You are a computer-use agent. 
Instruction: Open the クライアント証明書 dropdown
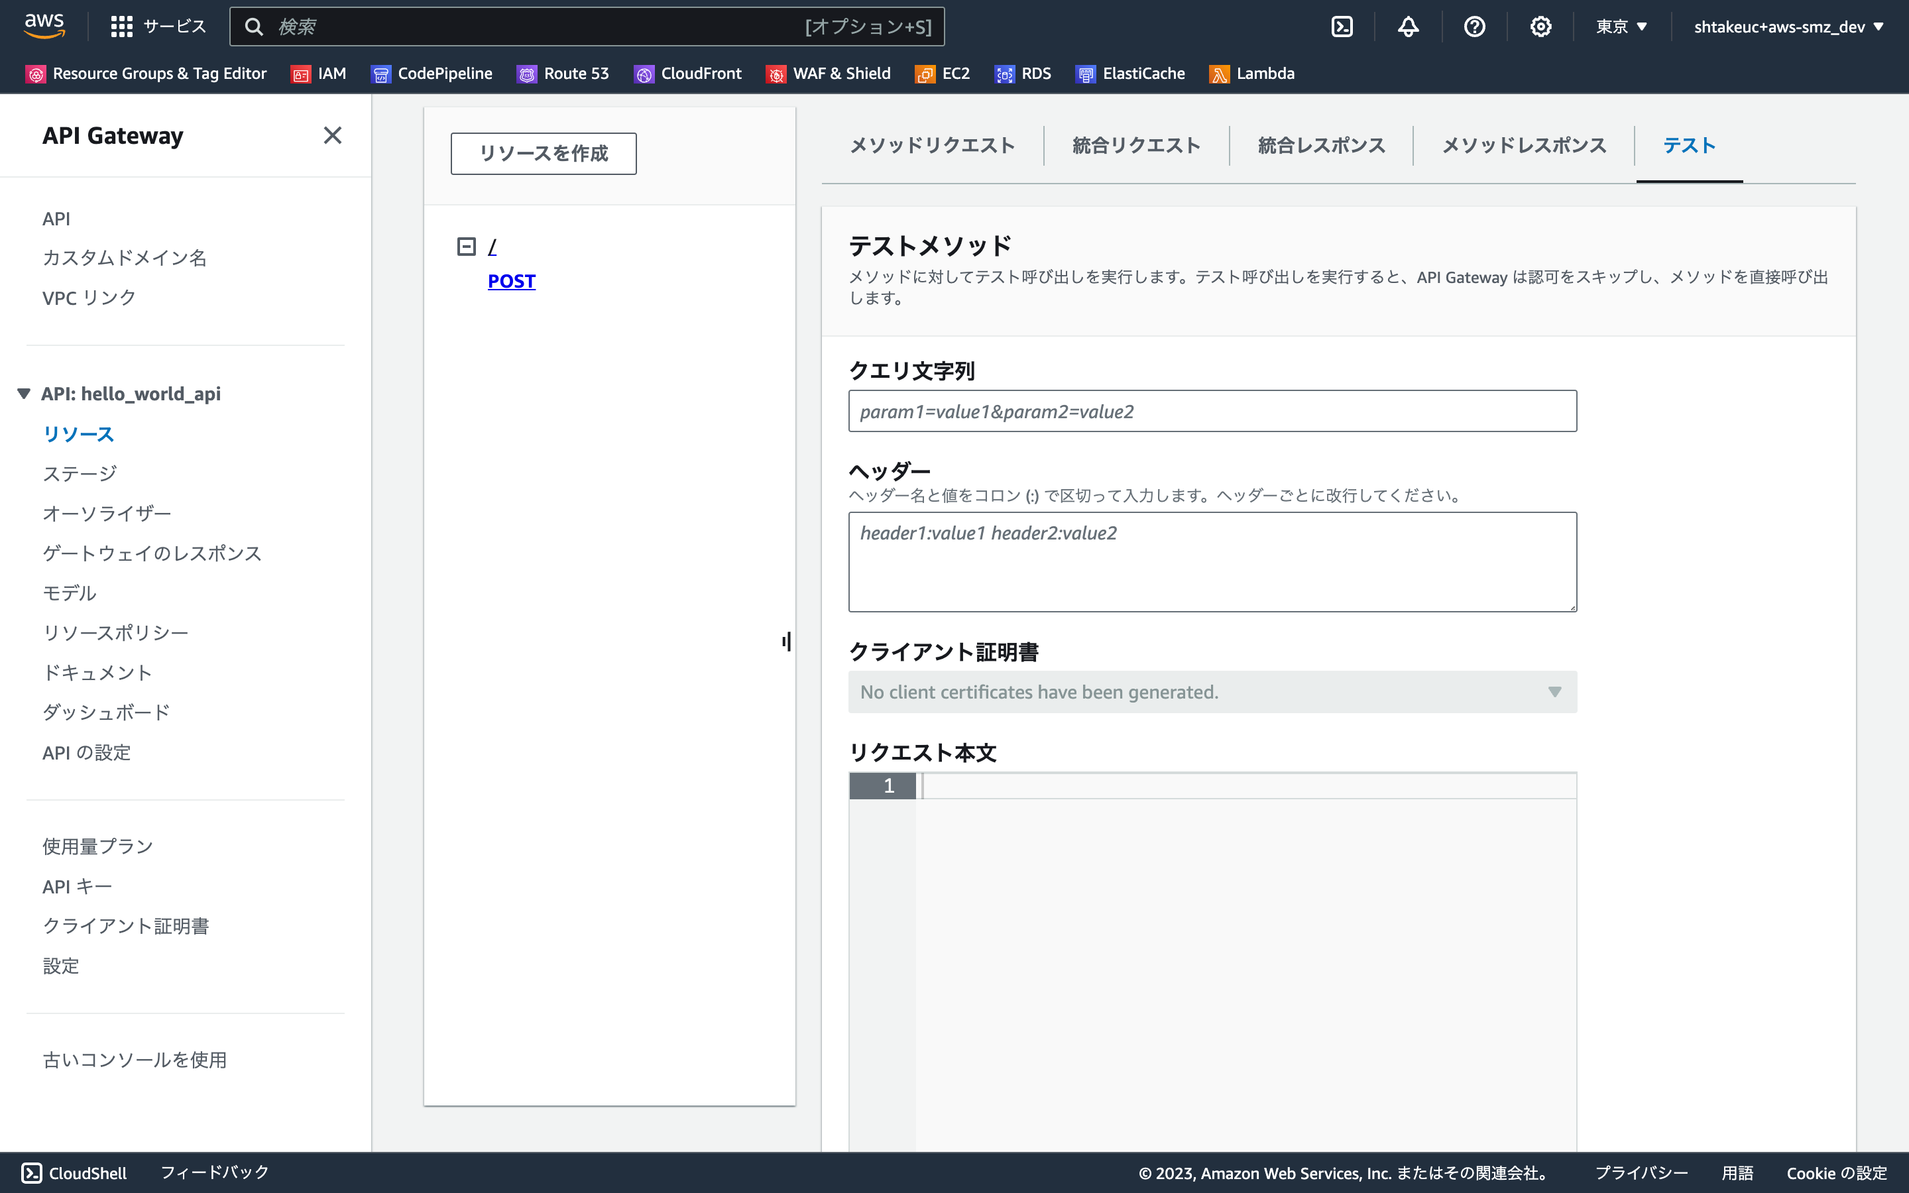coord(1212,692)
